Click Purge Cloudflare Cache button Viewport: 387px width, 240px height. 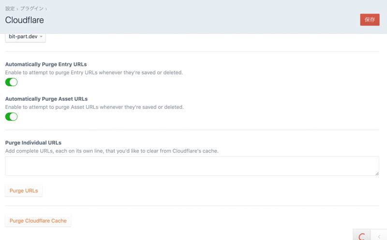click(38, 221)
